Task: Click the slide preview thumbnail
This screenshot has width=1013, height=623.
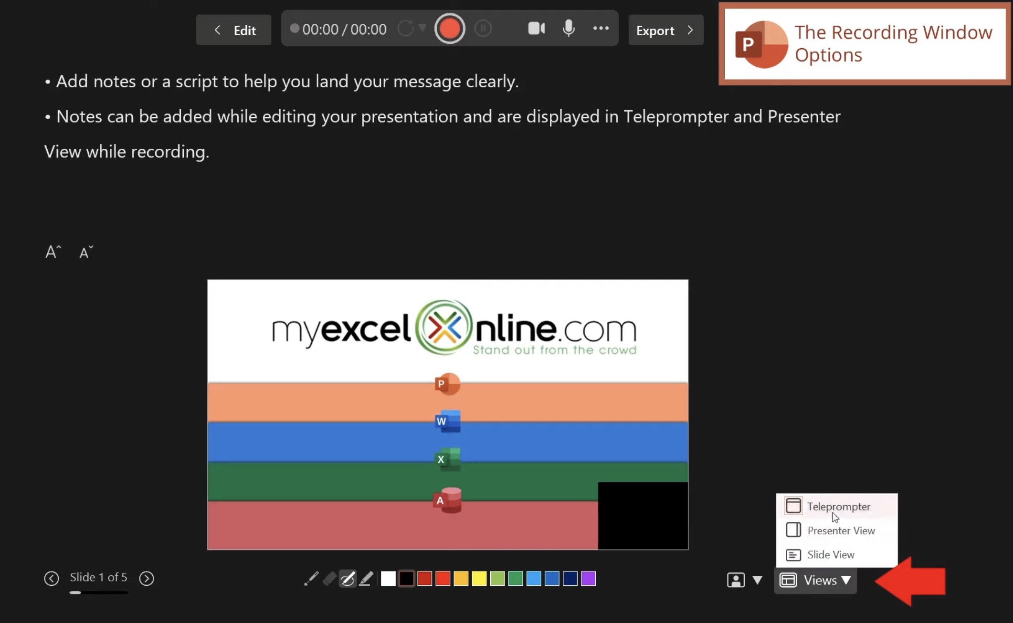Action: tap(448, 415)
